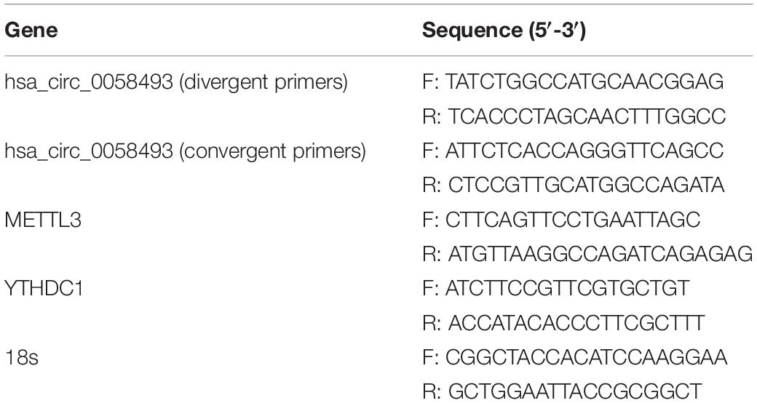
Task: Click the METTL3 gene name
Action: (43, 220)
